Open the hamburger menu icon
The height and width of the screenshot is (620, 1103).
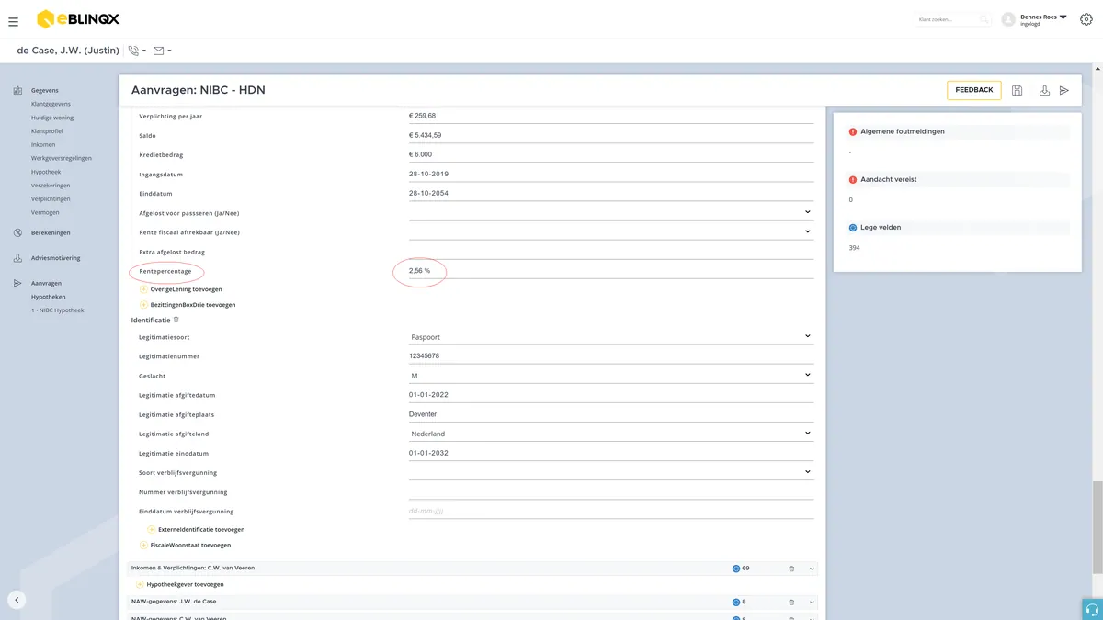[x=13, y=21]
